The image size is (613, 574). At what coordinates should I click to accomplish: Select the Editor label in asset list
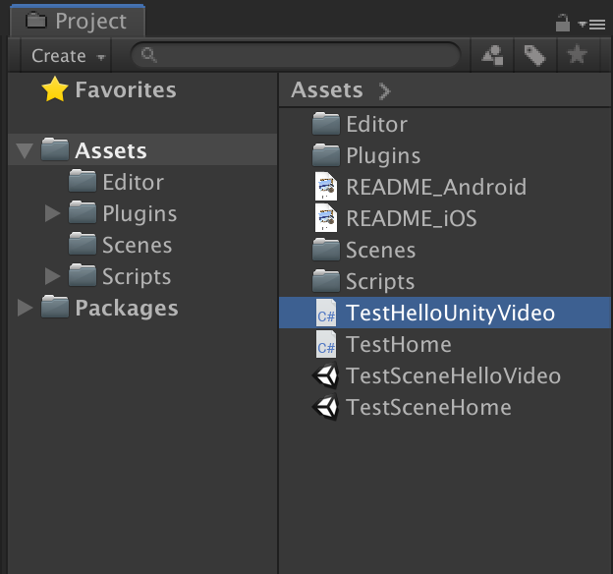pos(377,125)
